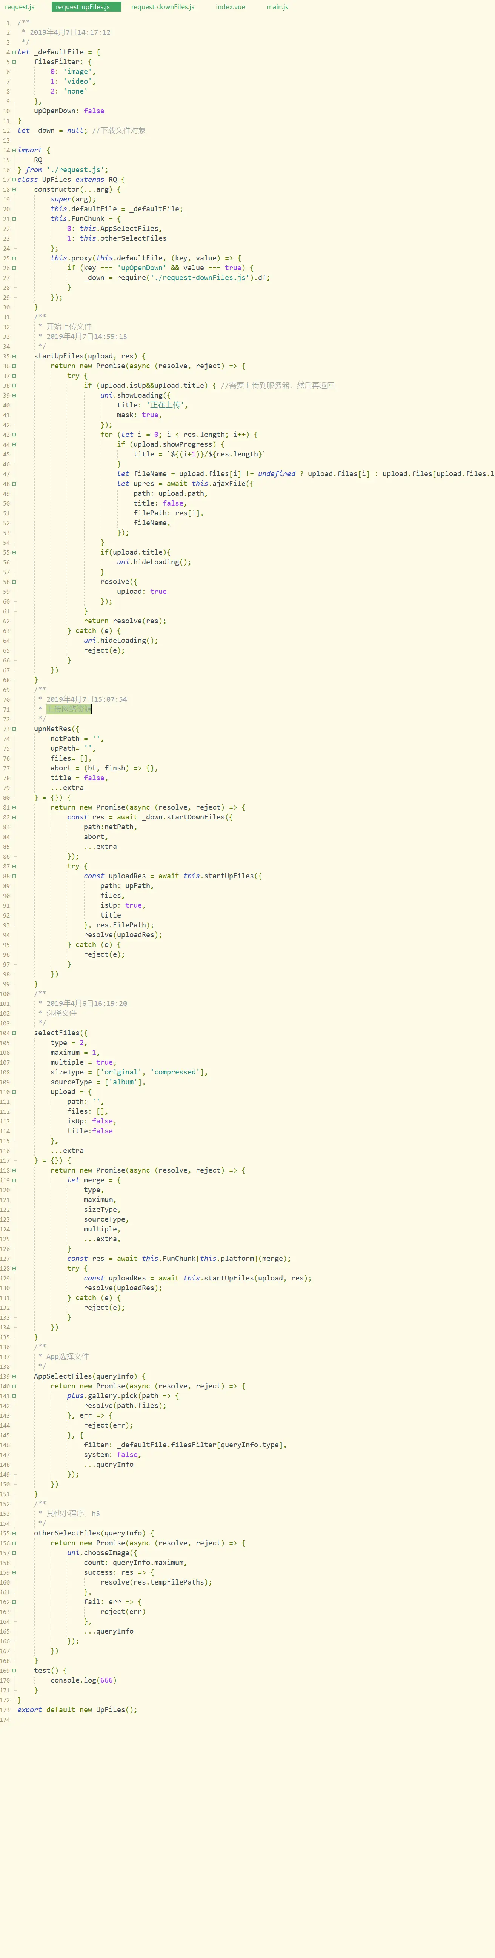Viewport: 495px width, 1958px height.
Task: Collapse the this.proxy callback at line 25
Action: click(x=14, y=258)
